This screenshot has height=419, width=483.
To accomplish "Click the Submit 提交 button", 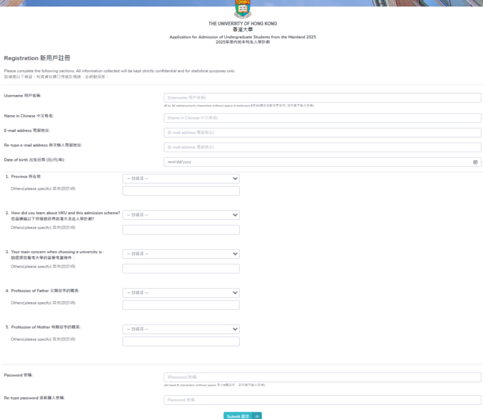I will [x=243, y=416].
